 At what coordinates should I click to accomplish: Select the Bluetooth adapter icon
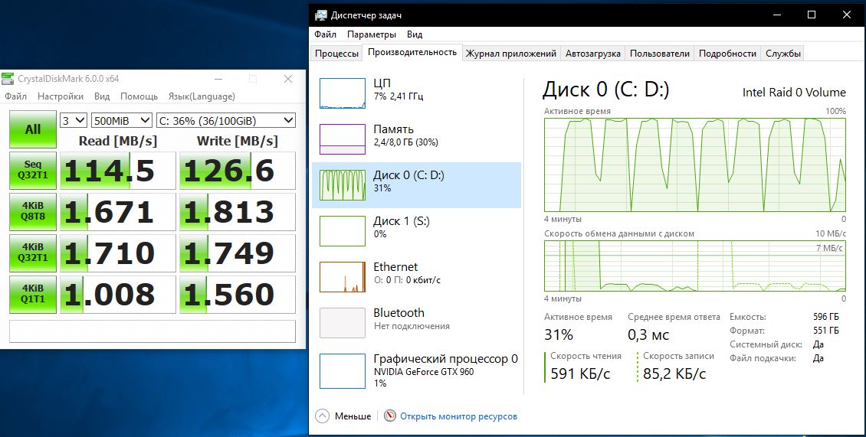point(342,323)
